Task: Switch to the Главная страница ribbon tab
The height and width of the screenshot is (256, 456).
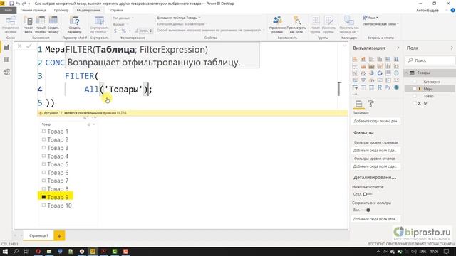Action: click(33, 11)
